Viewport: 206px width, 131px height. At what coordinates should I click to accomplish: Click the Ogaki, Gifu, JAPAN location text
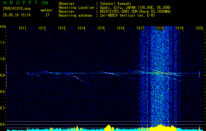tap(135, 8)
